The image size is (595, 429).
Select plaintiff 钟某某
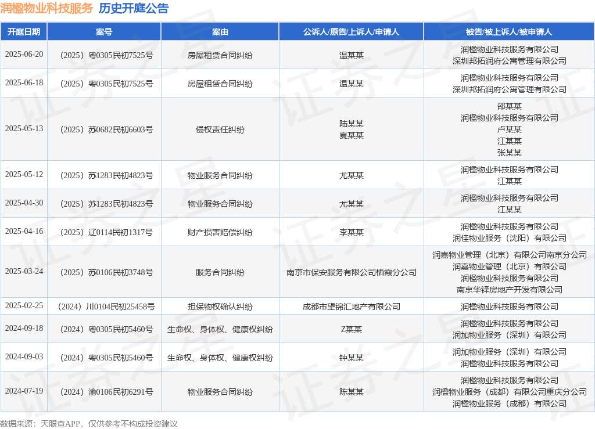tap(352, 358)
